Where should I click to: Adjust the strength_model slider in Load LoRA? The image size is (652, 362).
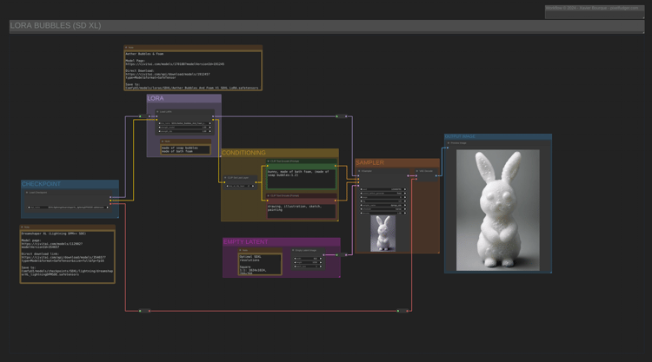tap(184, 128)
